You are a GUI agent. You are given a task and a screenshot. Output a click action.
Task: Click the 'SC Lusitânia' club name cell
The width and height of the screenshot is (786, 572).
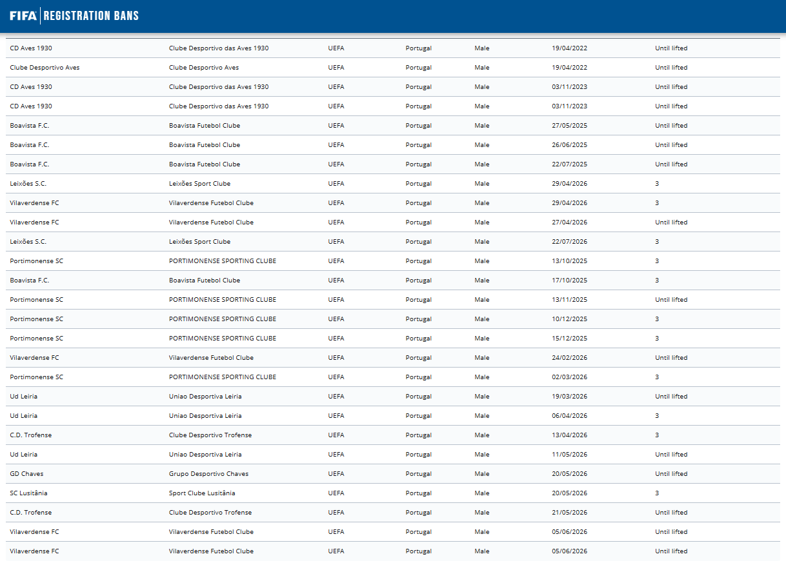pos(28,493)
